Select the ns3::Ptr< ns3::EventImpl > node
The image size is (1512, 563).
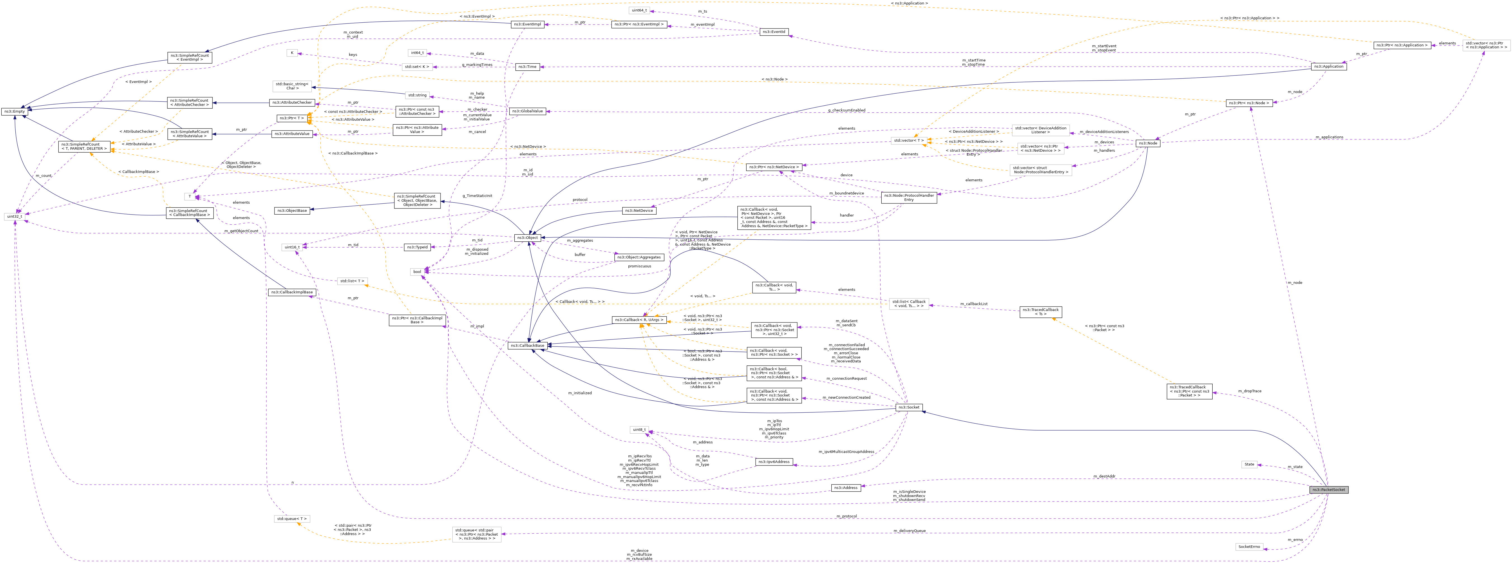639,25
